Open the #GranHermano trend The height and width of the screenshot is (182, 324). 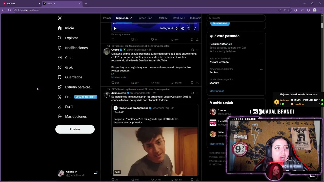219,62
